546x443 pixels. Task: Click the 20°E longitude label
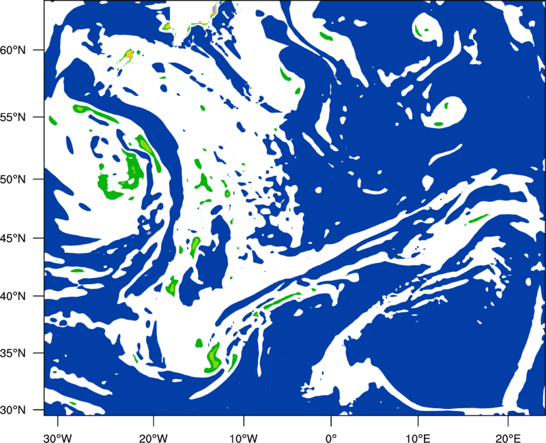pos(508,438)
